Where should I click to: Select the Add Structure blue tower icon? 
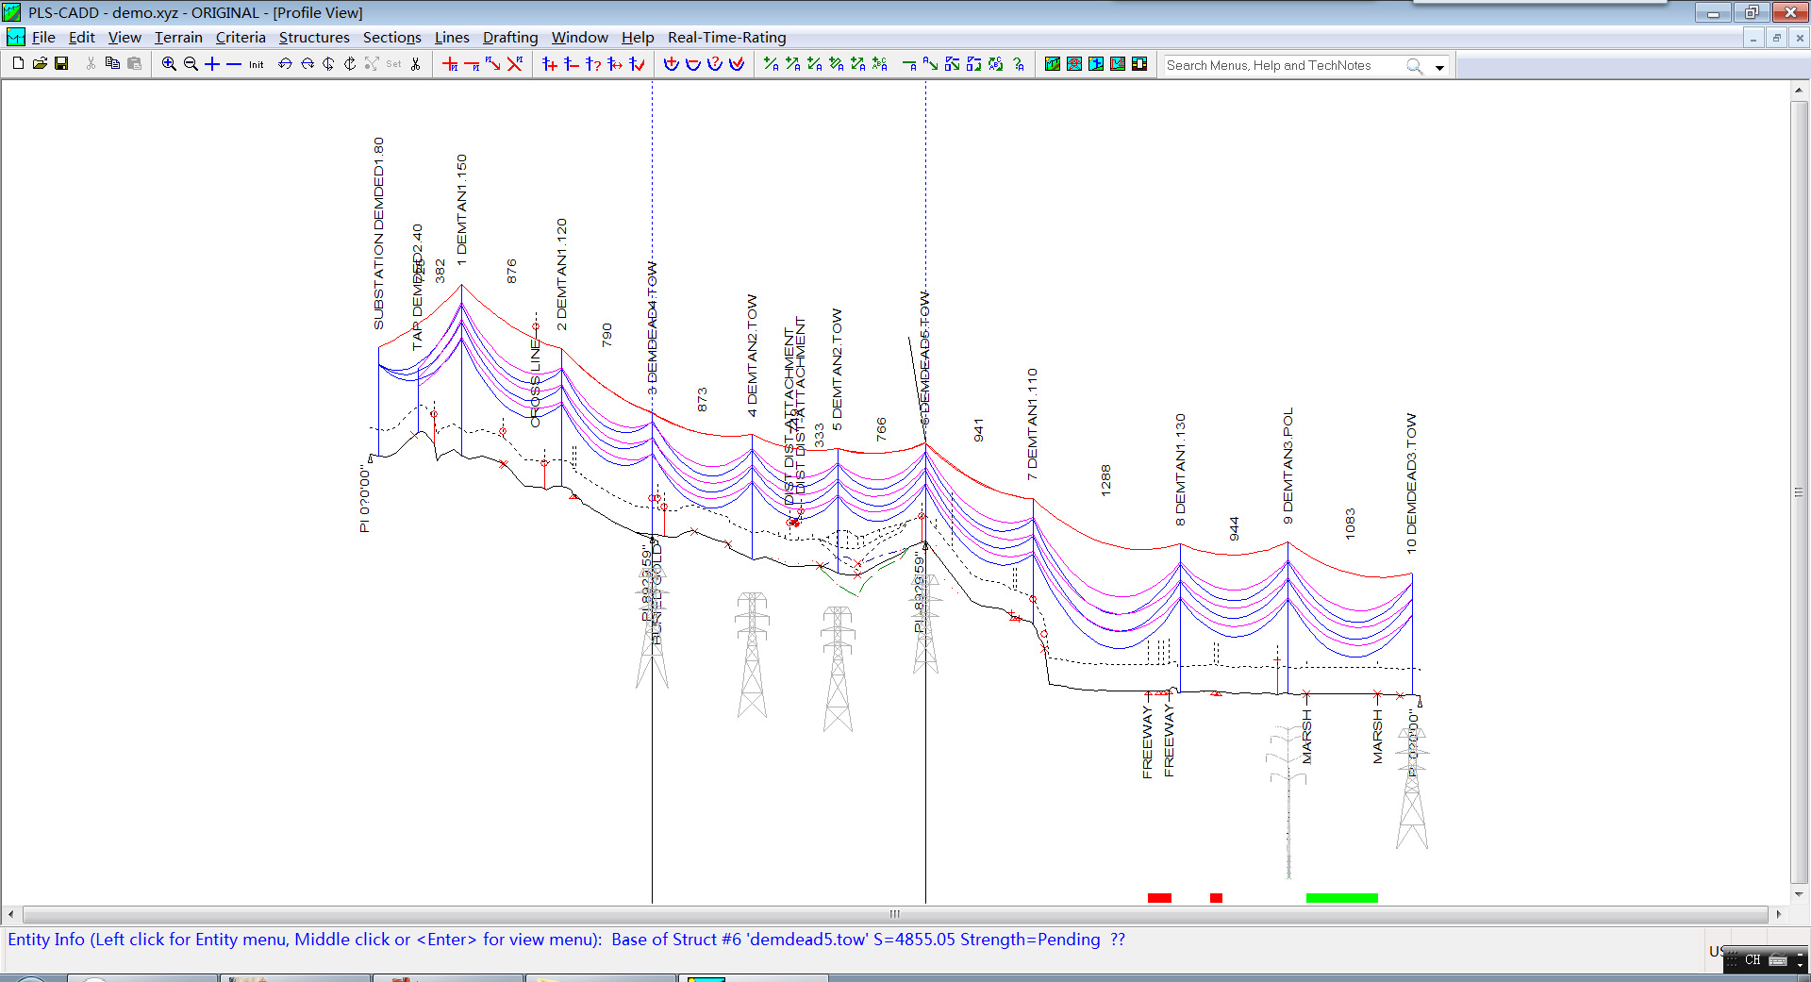550,64
